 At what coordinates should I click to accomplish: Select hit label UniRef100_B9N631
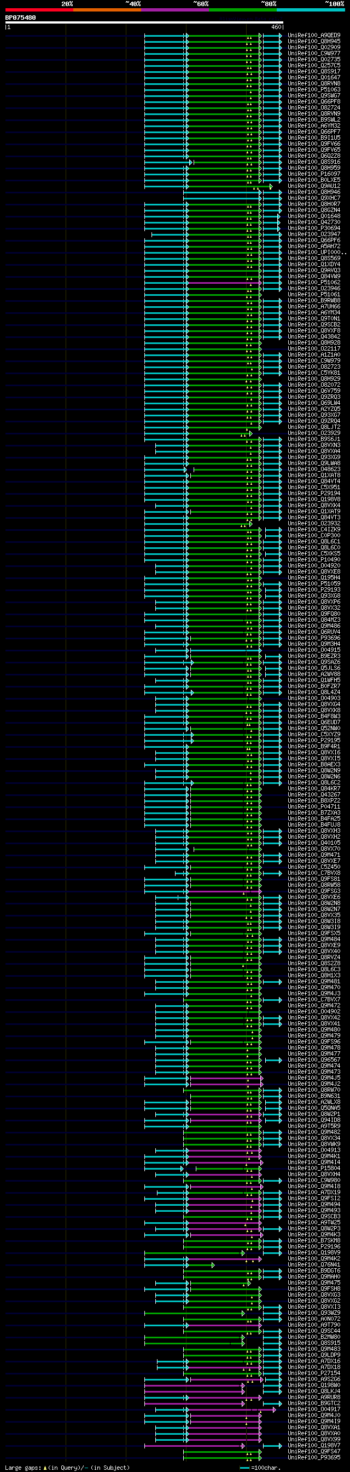coord(314,1097)
